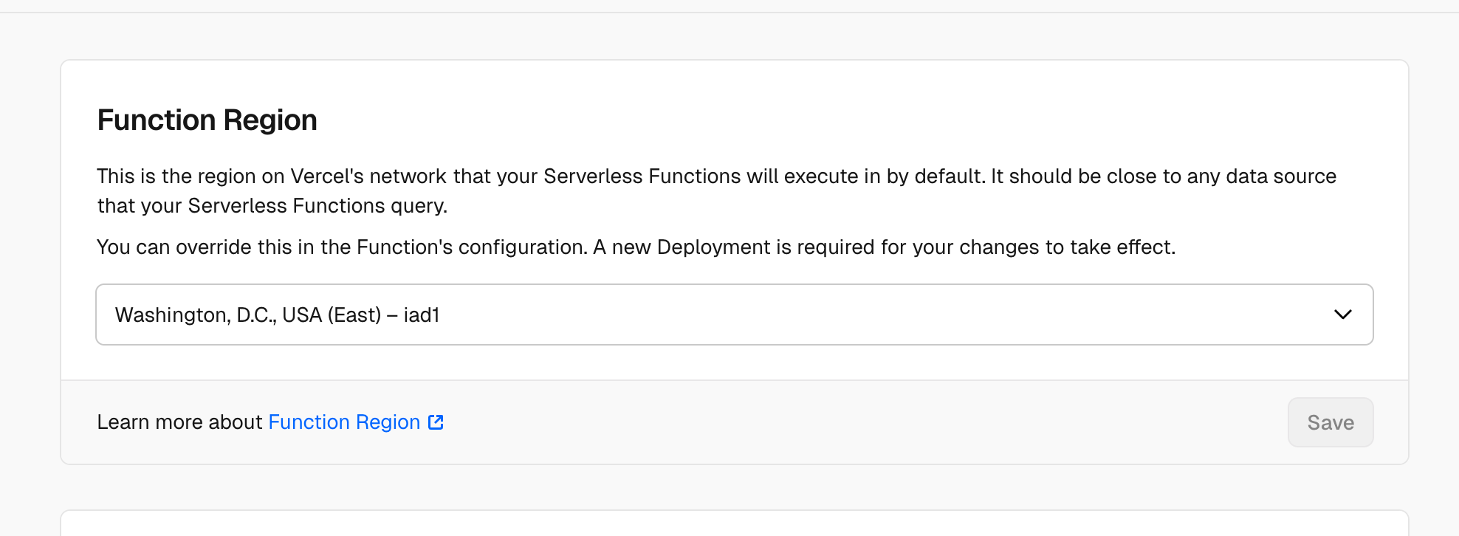Click the next settings card below Function Region
Image resolution: width=1459 pixels, height=536 pixels.
point(734,523)
